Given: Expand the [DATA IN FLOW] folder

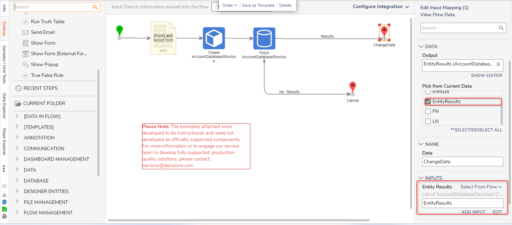Looking at the screenshot, I should click(x=17, y=116).
